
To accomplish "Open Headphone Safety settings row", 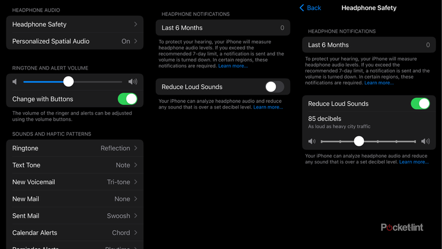I will pyautogui.click(x=74, y=24).
